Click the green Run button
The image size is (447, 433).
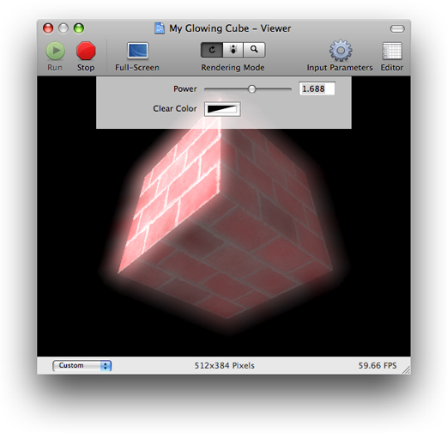pos(56,51)
